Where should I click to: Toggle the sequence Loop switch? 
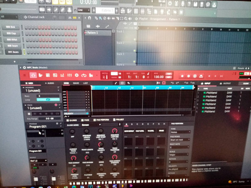[48, 100]
